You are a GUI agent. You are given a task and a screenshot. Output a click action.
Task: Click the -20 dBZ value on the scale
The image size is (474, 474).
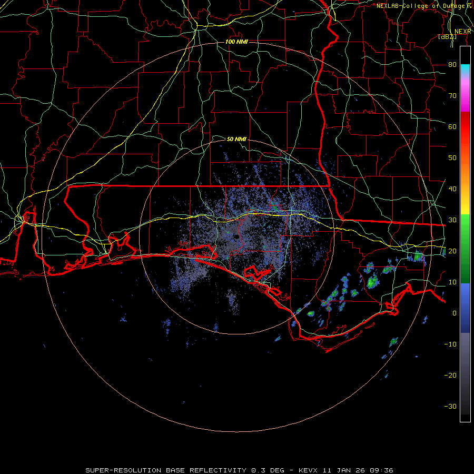pos(450,375)
